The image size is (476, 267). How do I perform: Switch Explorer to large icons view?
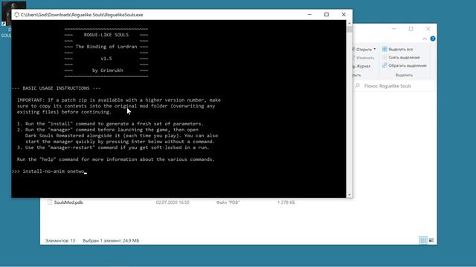pos(431,240)
